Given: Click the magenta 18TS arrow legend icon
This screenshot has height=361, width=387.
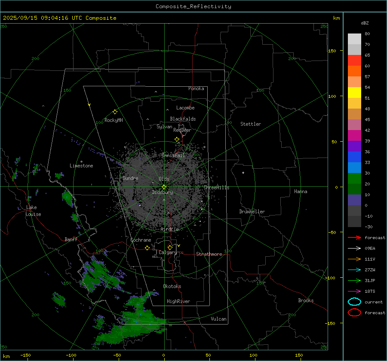Looking at the screenshot, I should [354, 291].
